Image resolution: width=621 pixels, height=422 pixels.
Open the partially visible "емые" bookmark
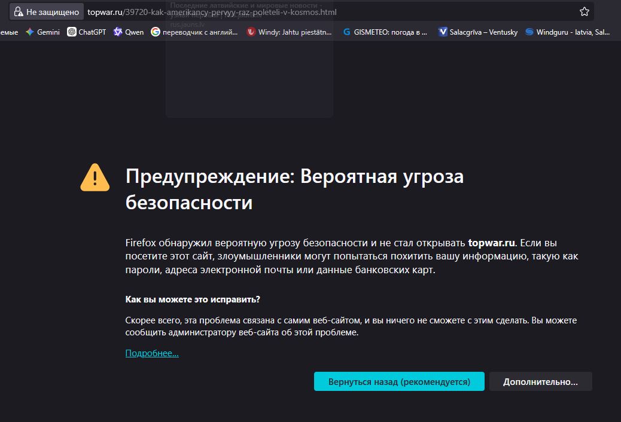point(9,32)
